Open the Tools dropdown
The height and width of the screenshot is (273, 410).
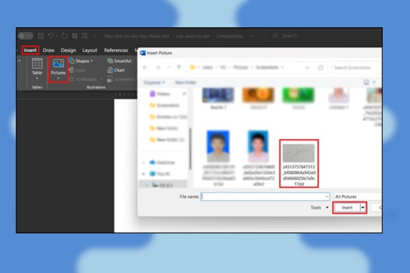coord(320,207)
